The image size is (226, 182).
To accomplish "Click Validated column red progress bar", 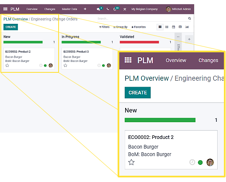I will pos(139,42).
